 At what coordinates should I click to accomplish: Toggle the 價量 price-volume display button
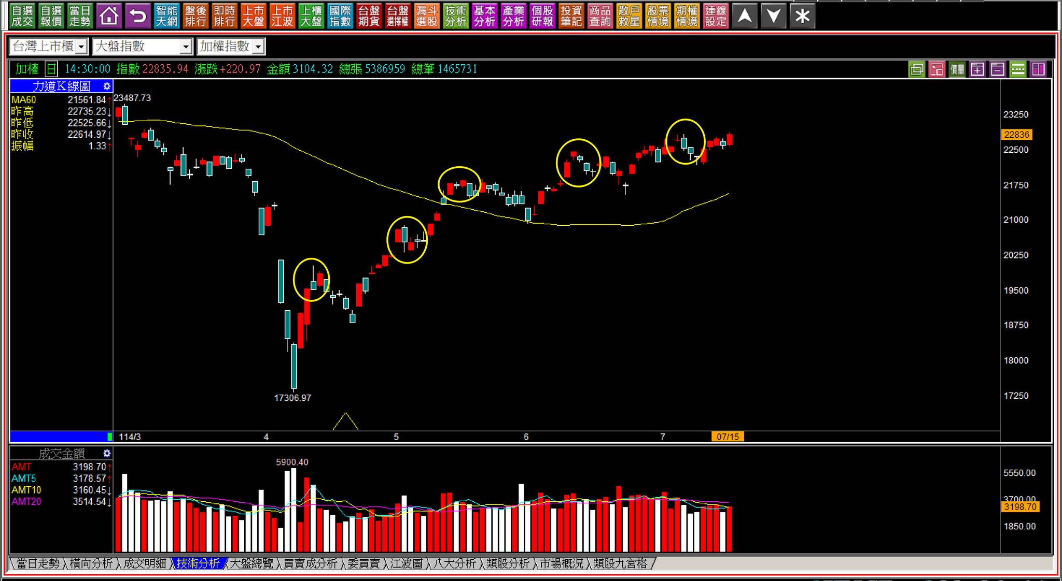point(957,69)
